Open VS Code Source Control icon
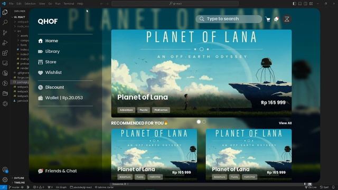This screenshot has width=338, height=190. pyautogui.click(x=5, y=33)
